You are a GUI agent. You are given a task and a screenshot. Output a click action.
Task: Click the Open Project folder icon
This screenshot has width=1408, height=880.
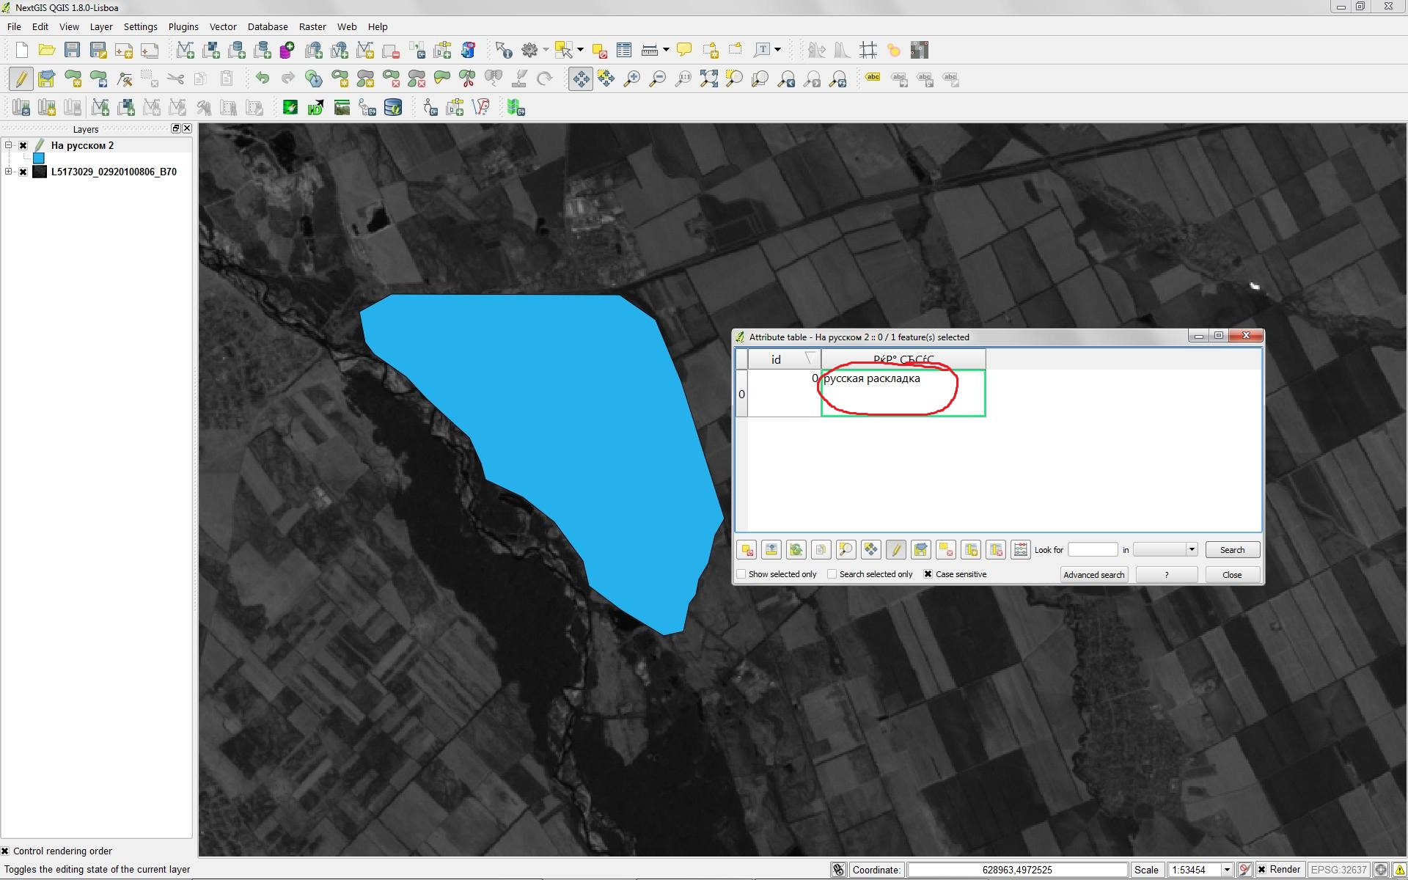pos(47,51)
